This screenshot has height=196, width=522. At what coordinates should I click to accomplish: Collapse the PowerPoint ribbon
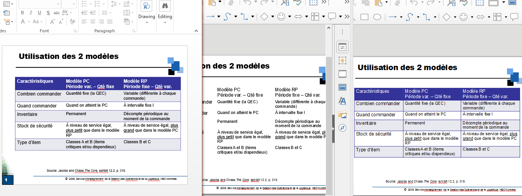pyautogui.click(x=197, y=31)
